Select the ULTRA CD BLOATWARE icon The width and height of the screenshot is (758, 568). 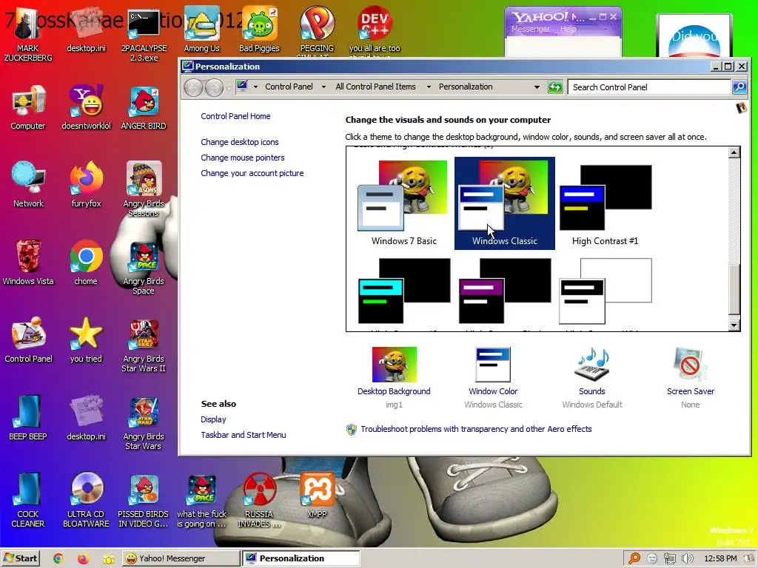[86, 501]
